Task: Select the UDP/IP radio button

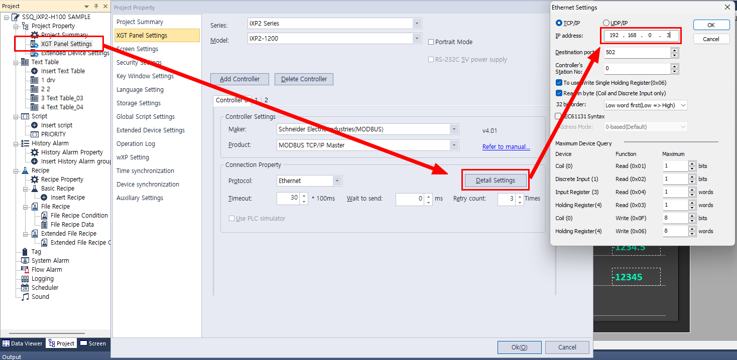Action: pos(606,23)
